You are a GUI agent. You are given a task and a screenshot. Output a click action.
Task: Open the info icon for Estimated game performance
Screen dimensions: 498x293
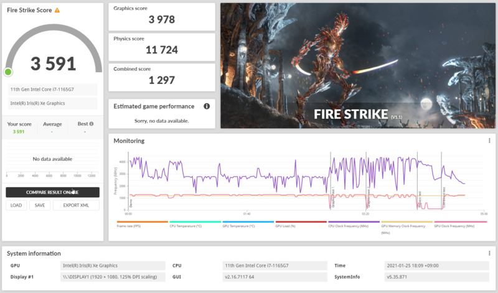click(207, 106)
